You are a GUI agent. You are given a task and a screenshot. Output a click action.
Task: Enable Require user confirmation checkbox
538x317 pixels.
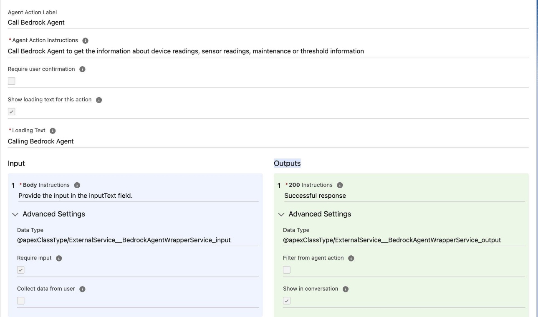tap(12, 81)
